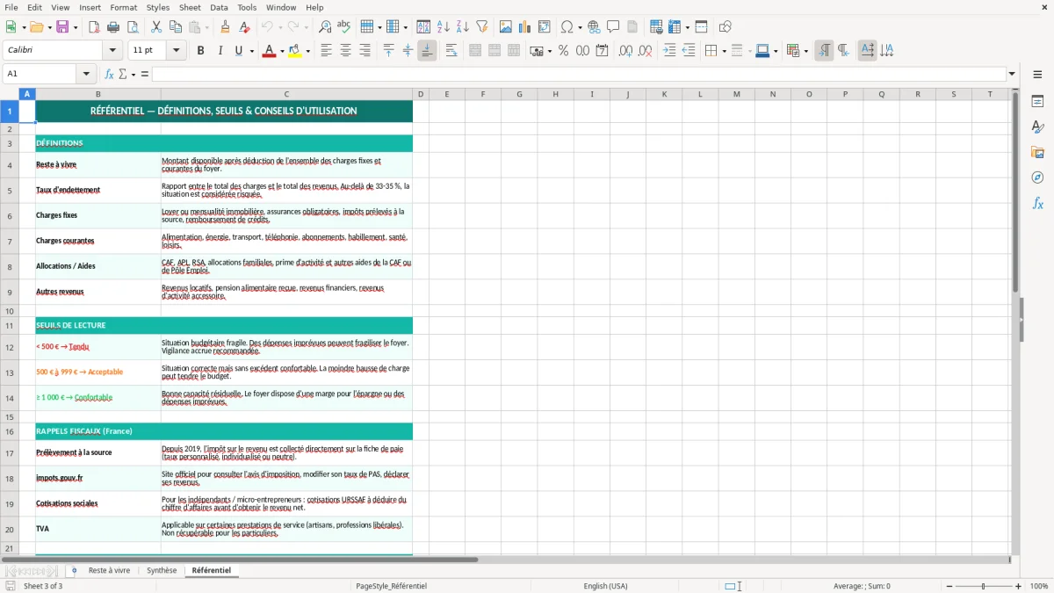This screenshot has height=593, width=1054.
Task: Open the highlighting color dropdown arrow
Action: pyautogui.click(x=307, y=51)
